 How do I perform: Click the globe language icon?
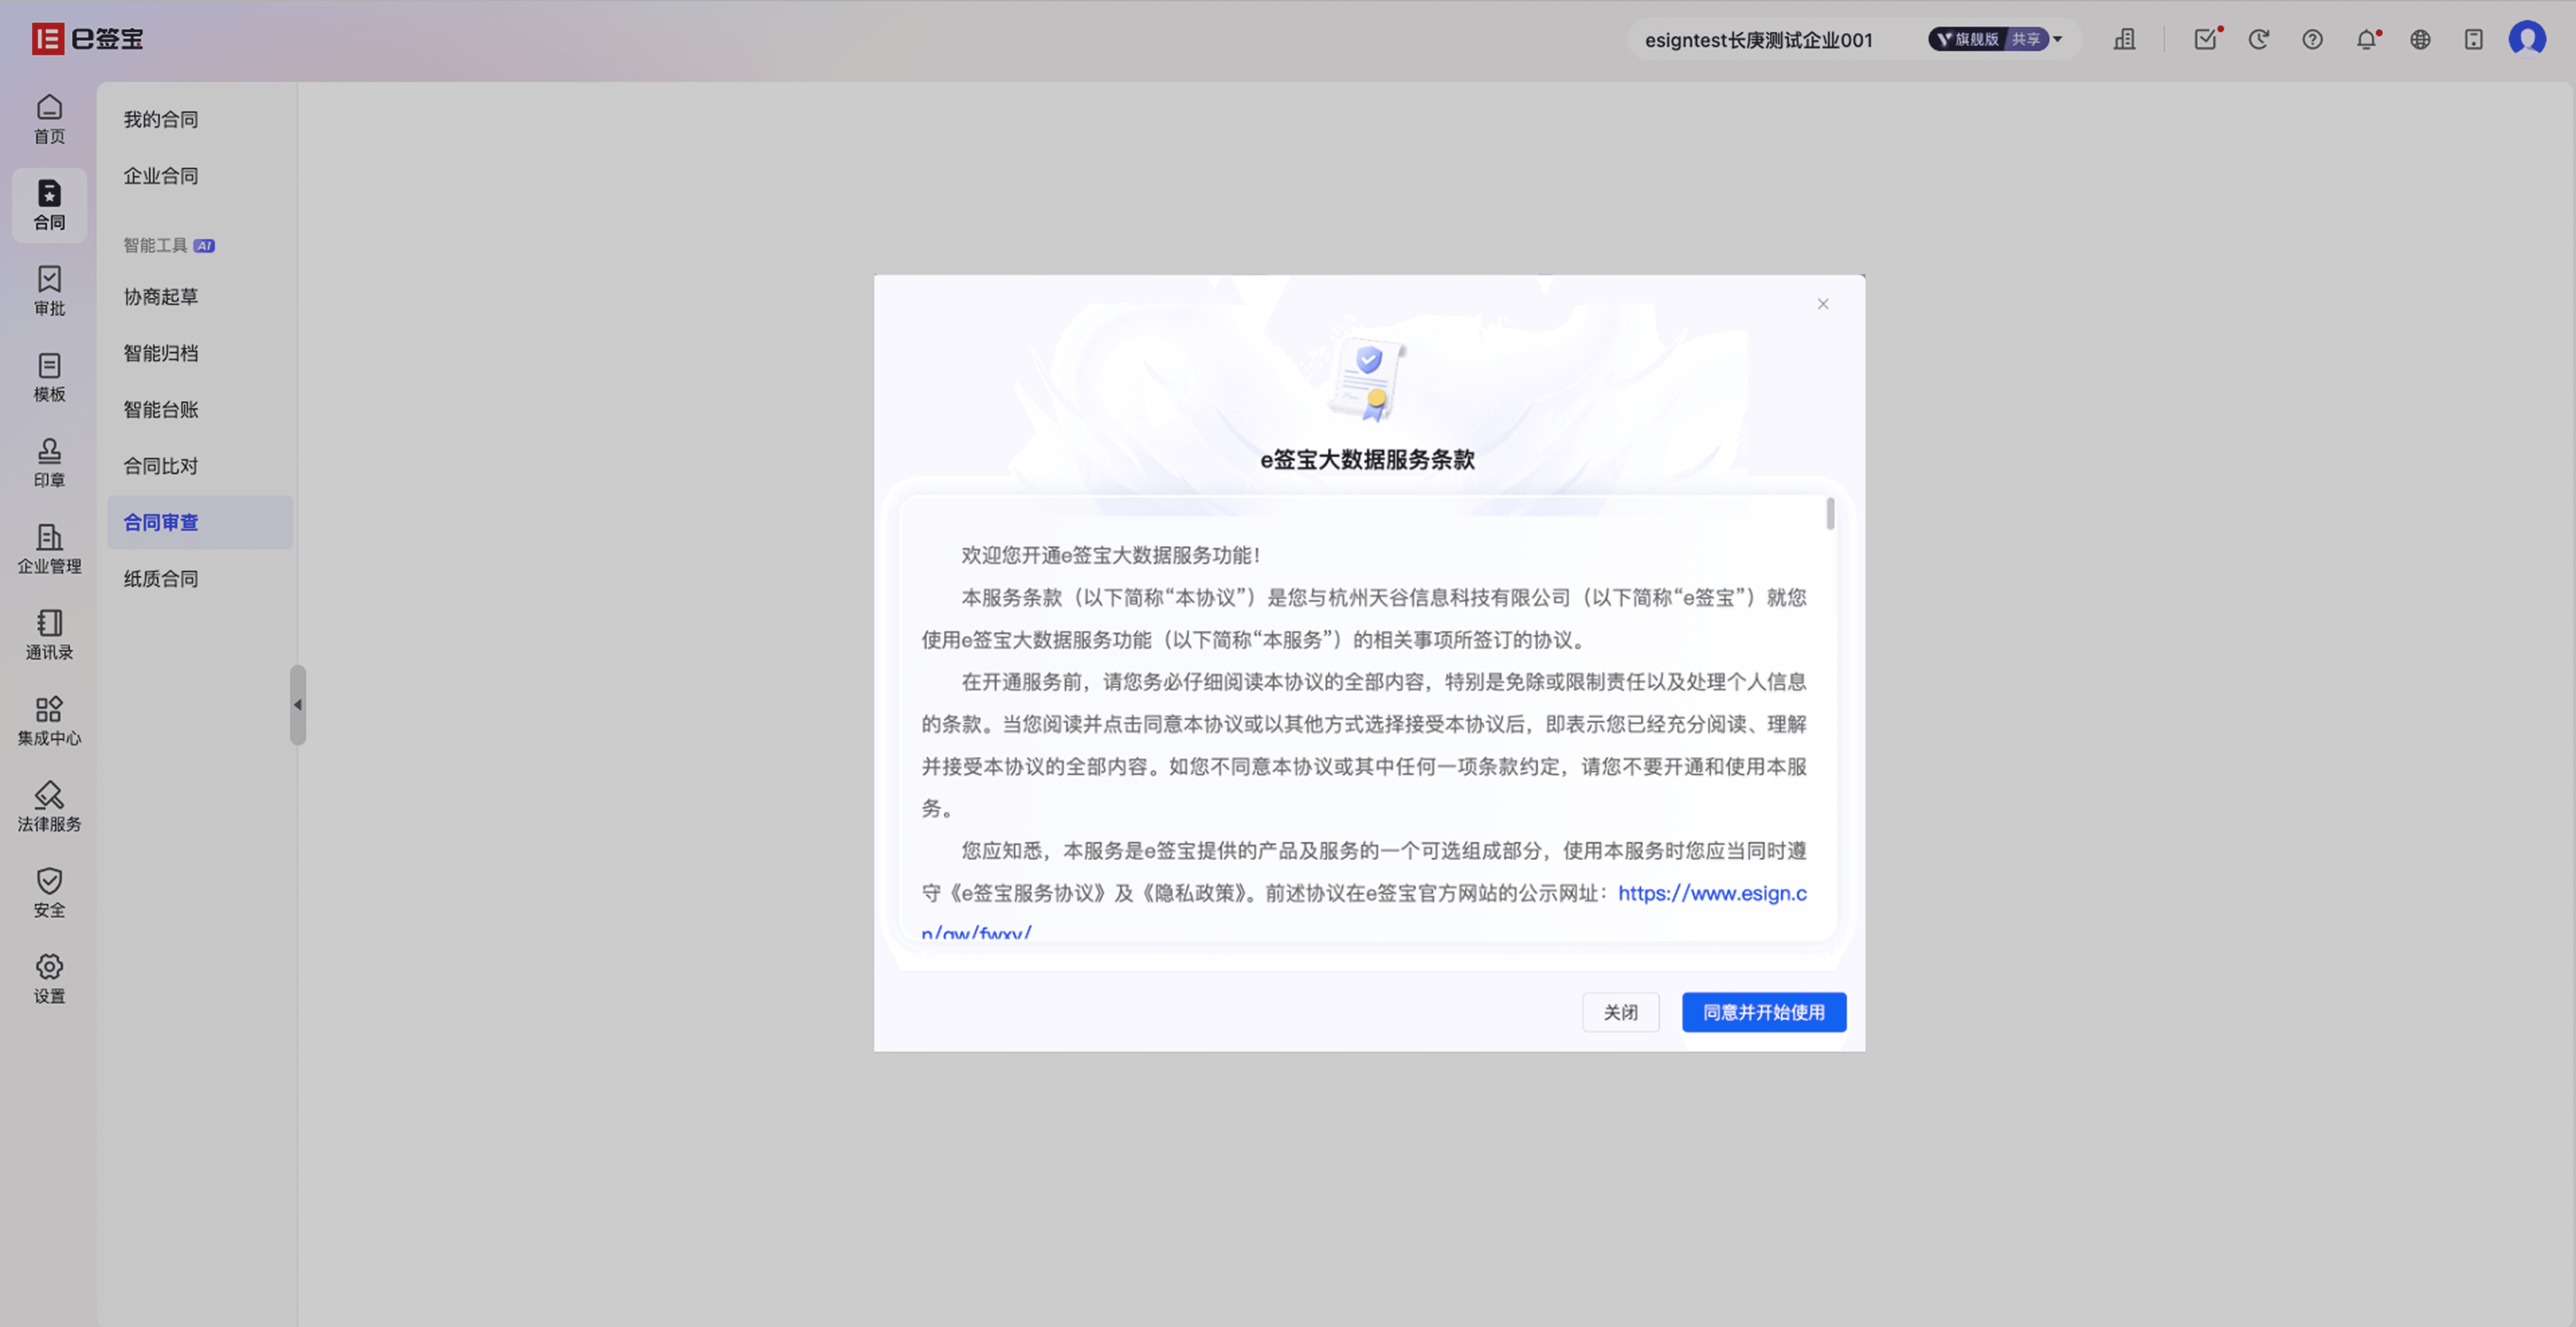pyautogui.click(x=2420, y=39)
